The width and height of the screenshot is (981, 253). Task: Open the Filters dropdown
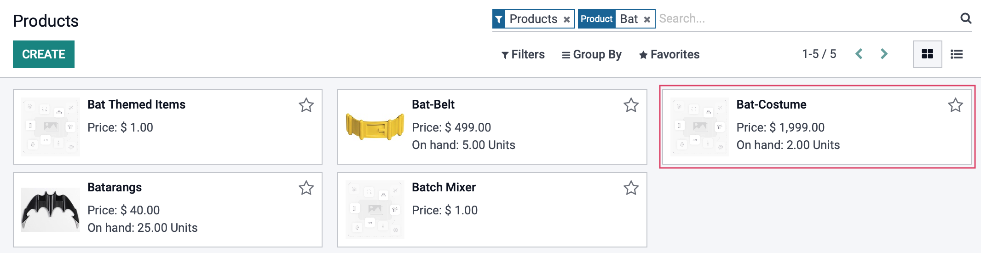(523, 54)
